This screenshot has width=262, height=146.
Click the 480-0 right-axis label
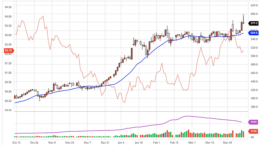(x=254, y=64)
